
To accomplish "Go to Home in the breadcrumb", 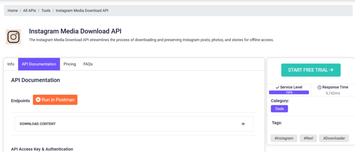I will 13,11.
